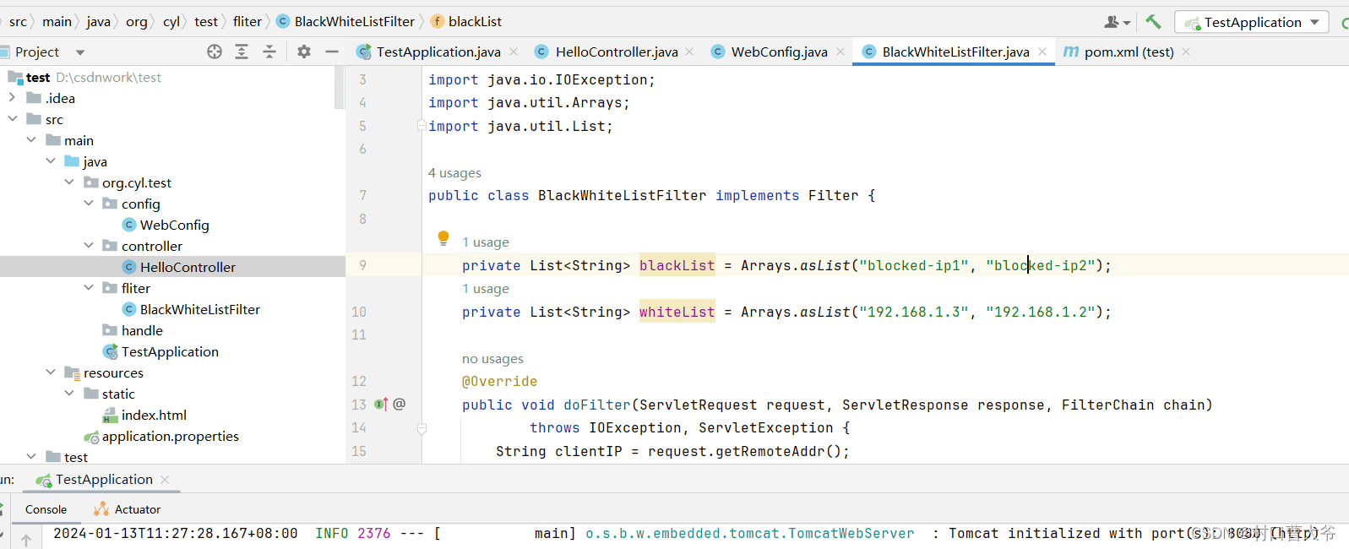The height and width of the screenshot is (549, 1349).
Task: Click the Build project hammer icon
Action: (1153, 22)
